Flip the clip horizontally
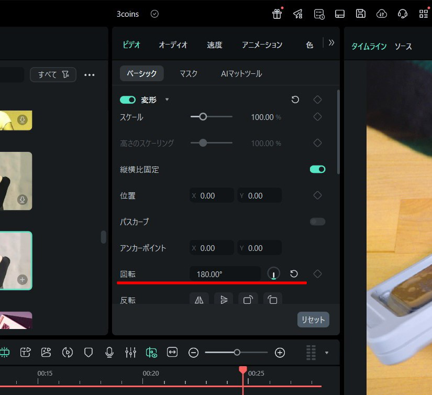The width and height of the screenshot is (432, 395). point(199,300)
